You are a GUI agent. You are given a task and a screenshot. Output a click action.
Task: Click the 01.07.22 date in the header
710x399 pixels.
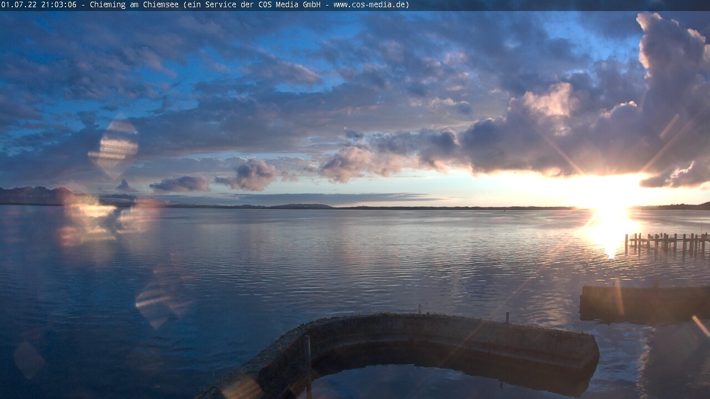point(19,5)
